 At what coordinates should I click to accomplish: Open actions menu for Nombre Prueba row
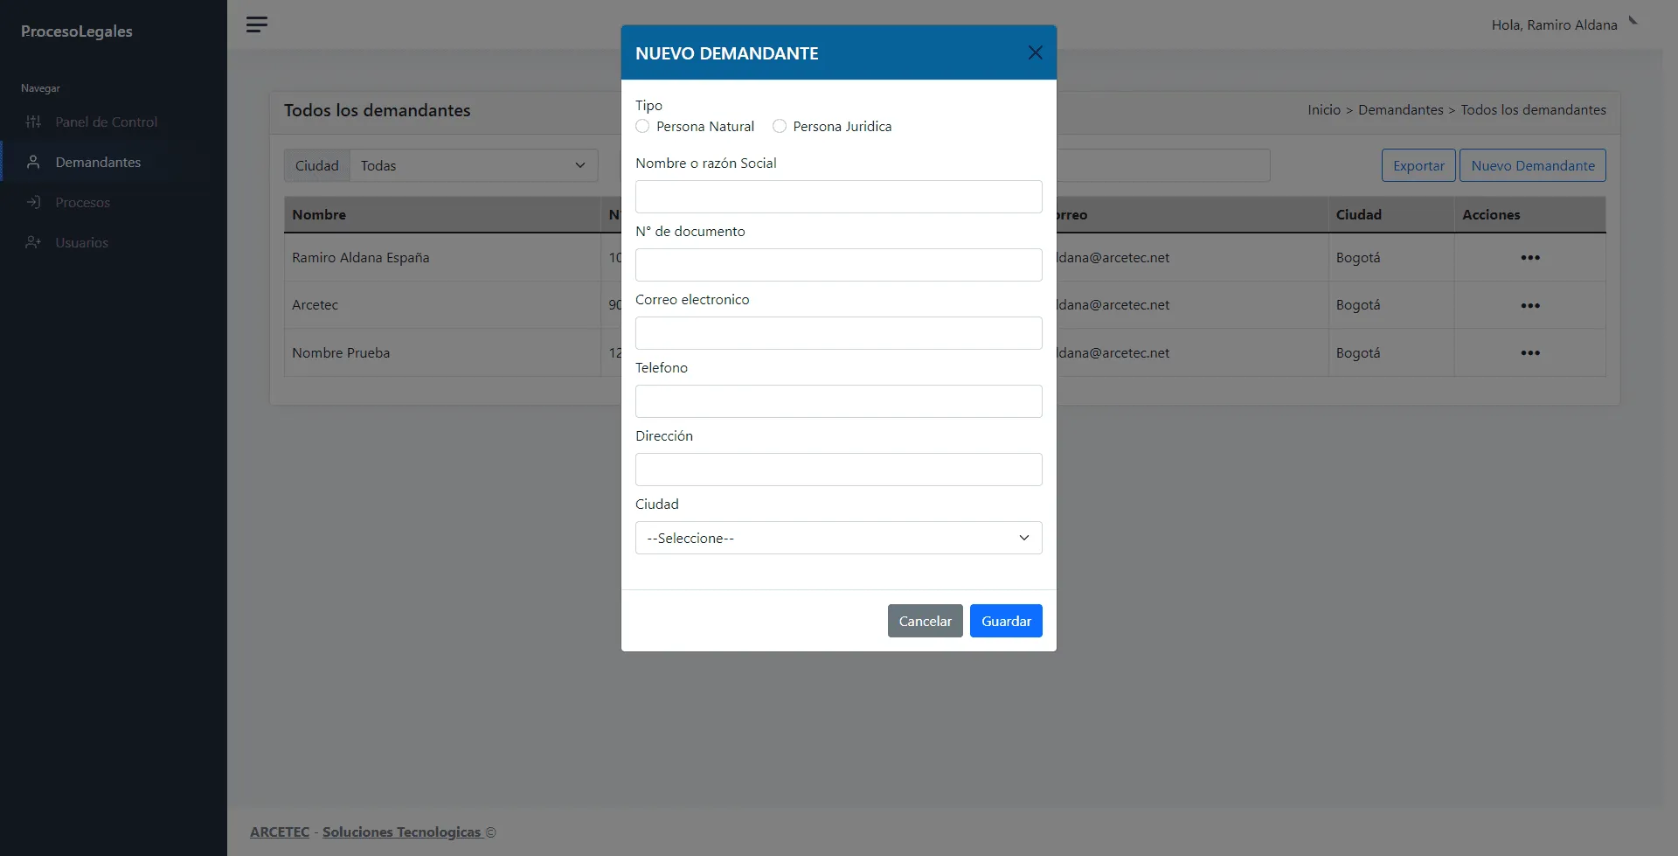pyautogui.click(x=1529, y=353)
